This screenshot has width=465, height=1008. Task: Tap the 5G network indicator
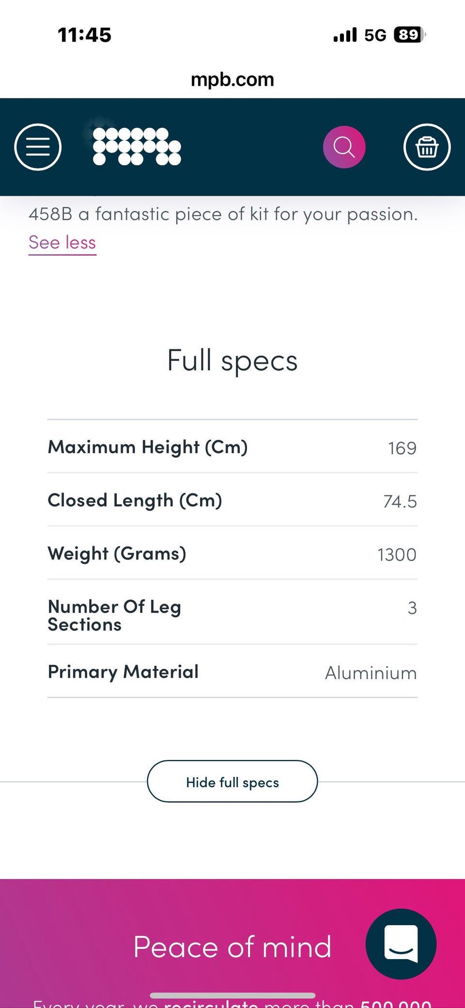point(375,35)
